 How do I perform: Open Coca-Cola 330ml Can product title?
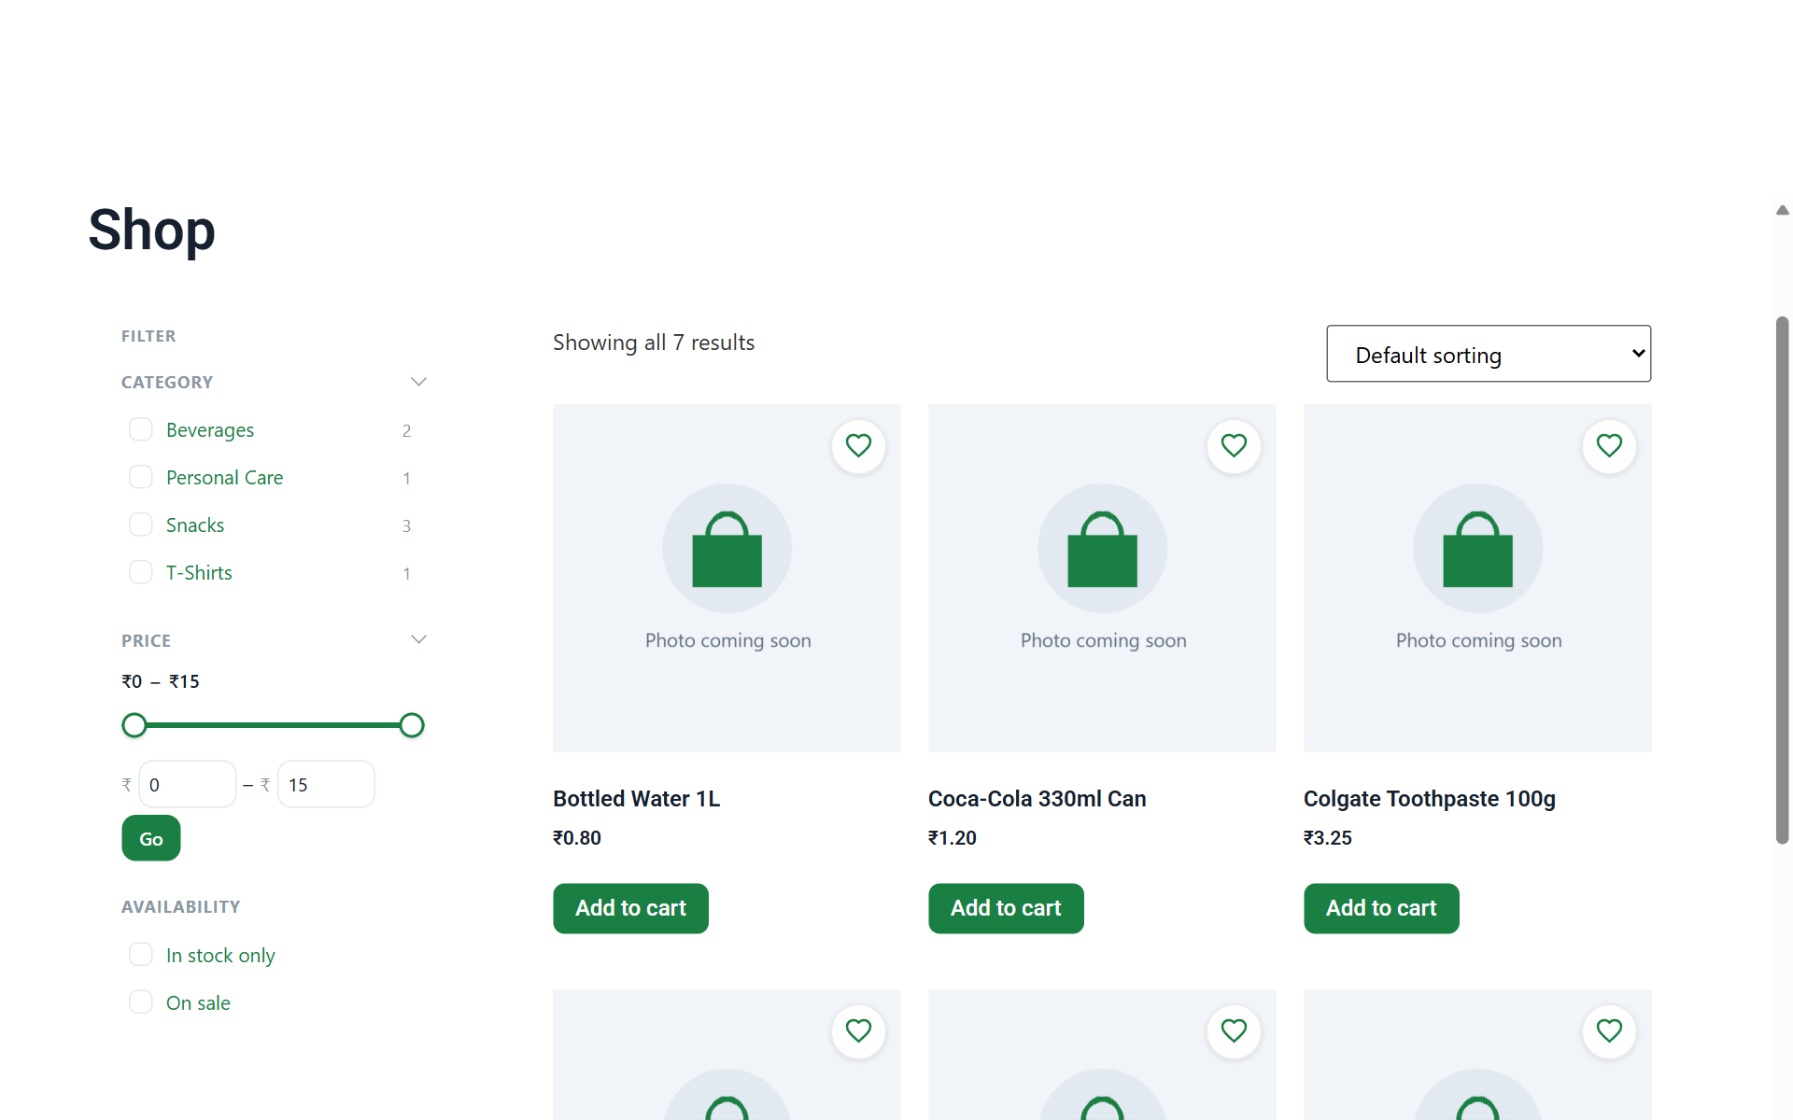pos(1037,799)
